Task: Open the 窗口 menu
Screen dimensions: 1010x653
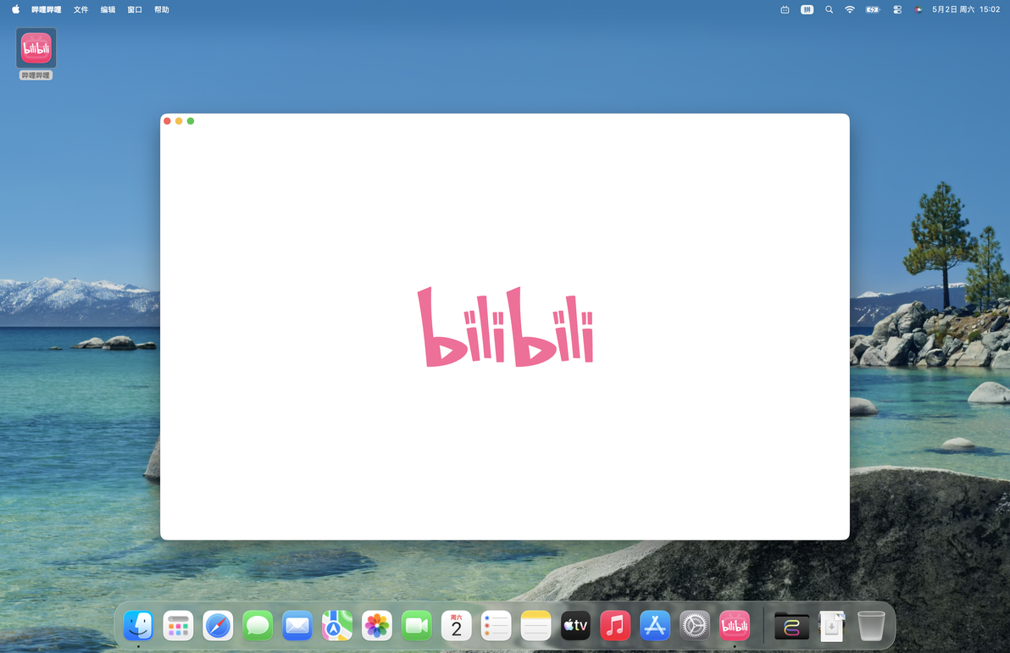Action: tap(135, 9)
